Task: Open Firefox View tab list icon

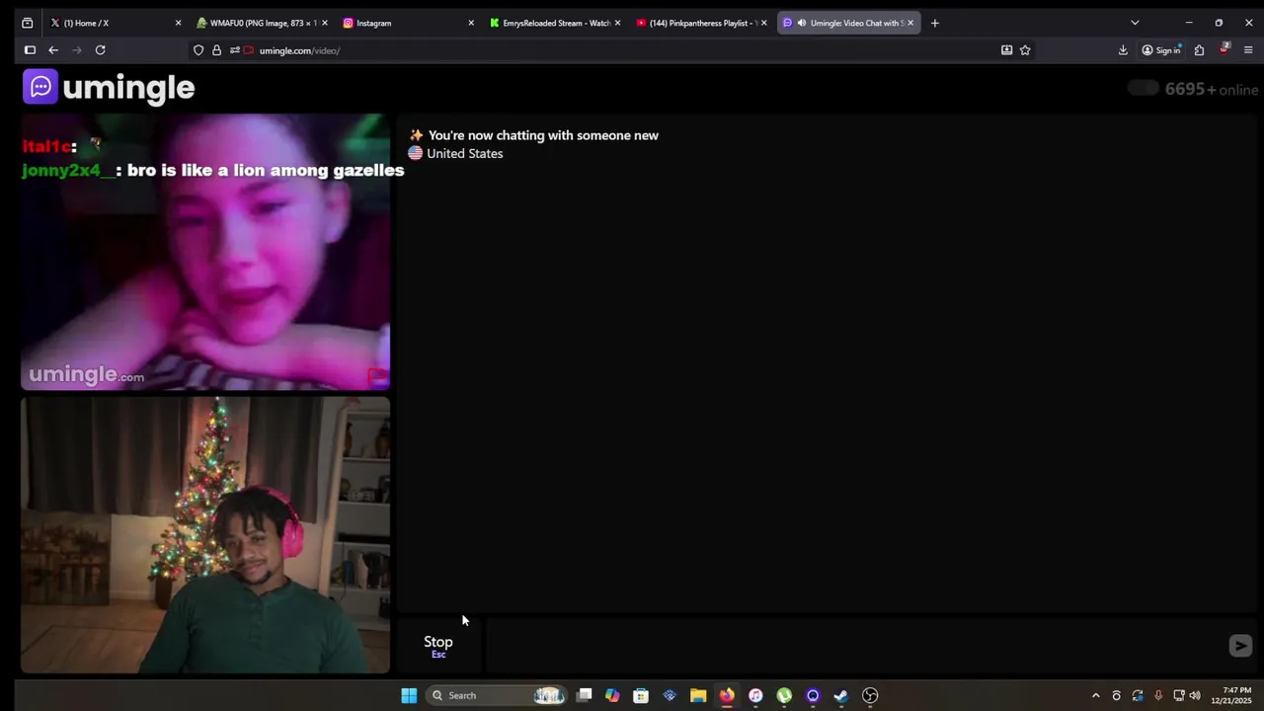Action: pos(27,23)
